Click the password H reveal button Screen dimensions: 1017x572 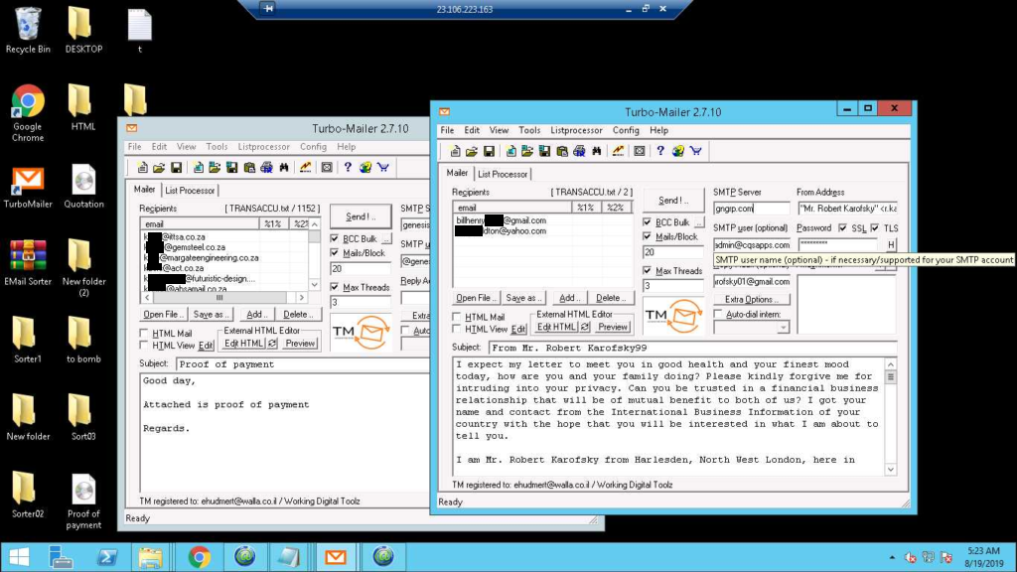pos(891,245)
